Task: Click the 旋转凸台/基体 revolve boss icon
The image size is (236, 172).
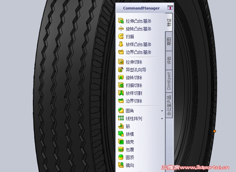Action: coord(121,28)
